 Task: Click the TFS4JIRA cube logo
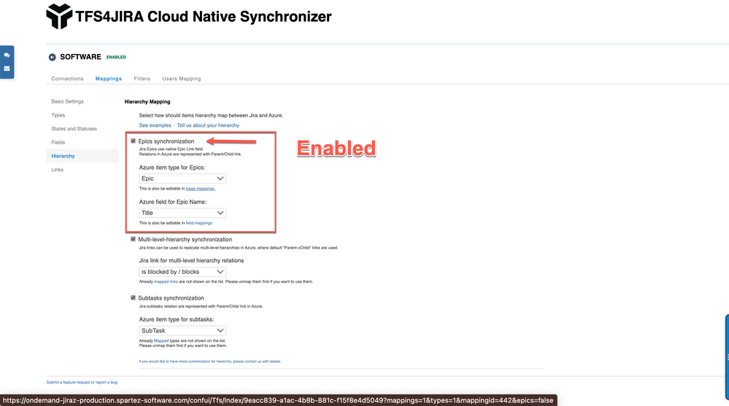coord(60,16)
